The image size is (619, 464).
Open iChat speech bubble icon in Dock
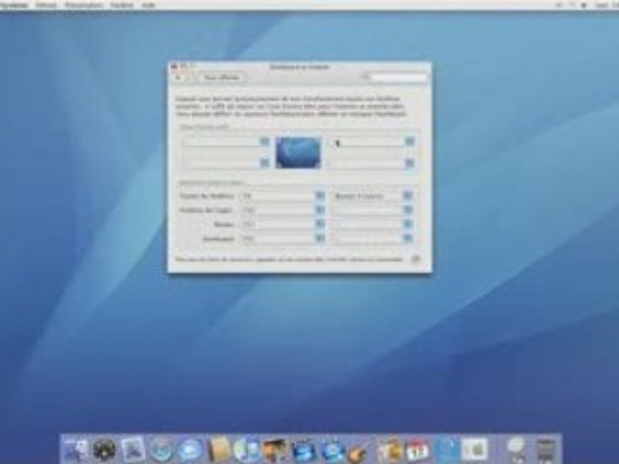click(191, 449)
